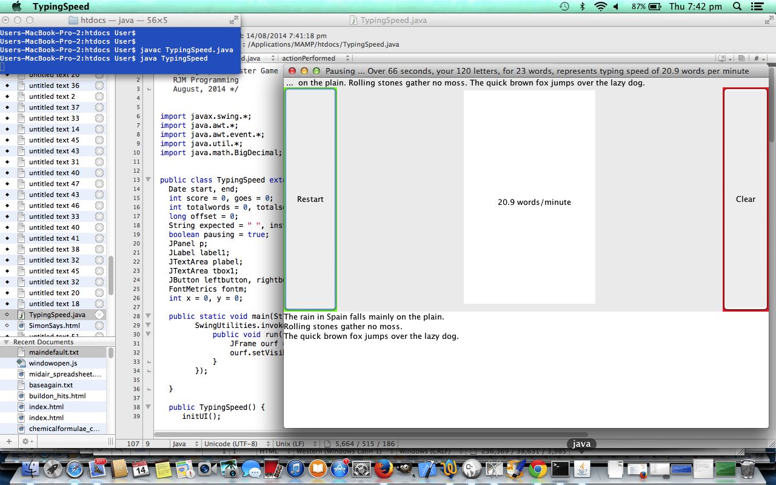Click the counterparts toolbar icon
Screen dimensions: 776x485
[741, 58]
